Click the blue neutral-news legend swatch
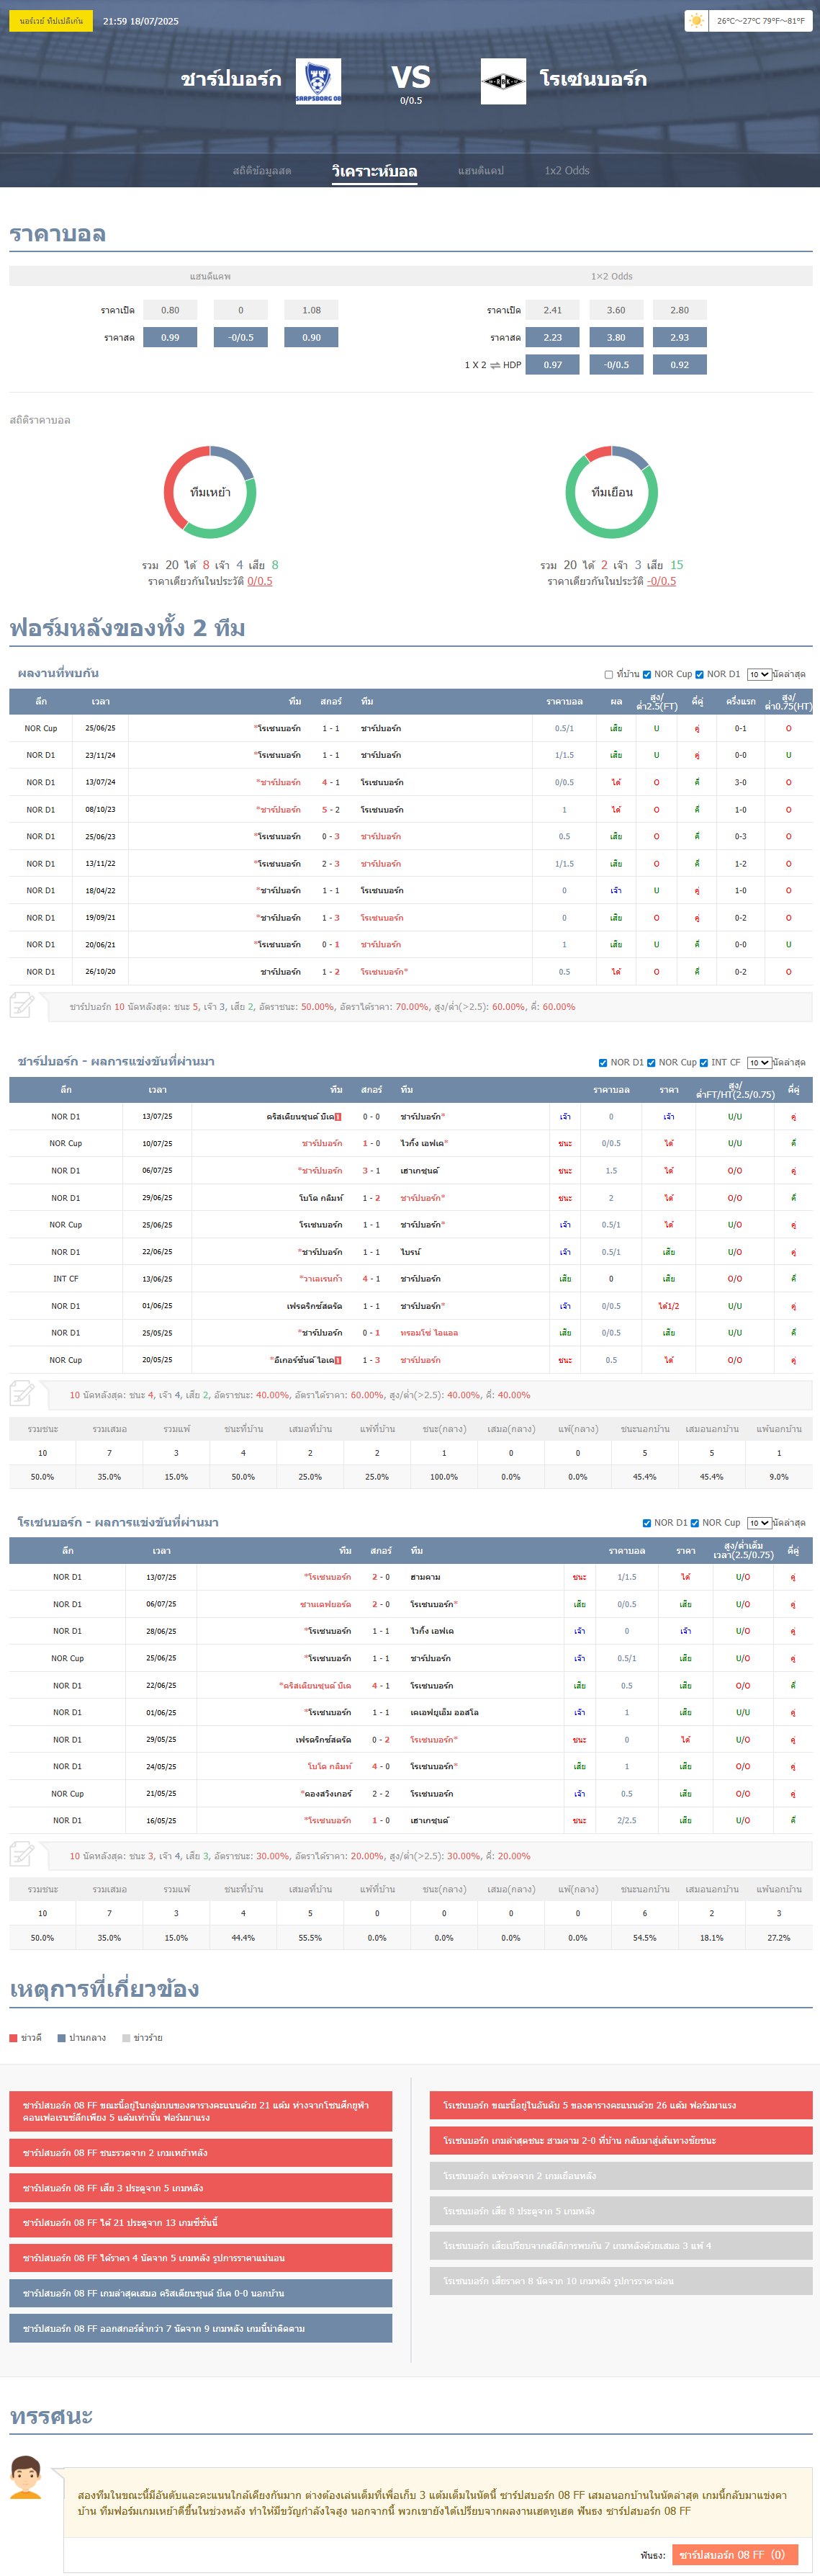Image resolution: width=820 pixels, height=2576 pixels. 62,2038
